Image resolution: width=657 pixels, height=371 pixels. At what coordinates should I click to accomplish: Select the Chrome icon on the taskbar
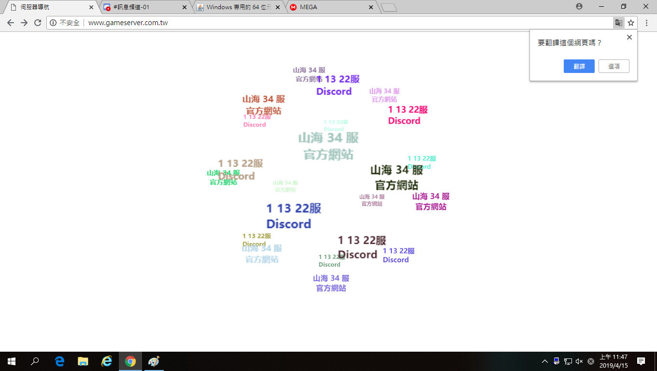coord(130,361)
